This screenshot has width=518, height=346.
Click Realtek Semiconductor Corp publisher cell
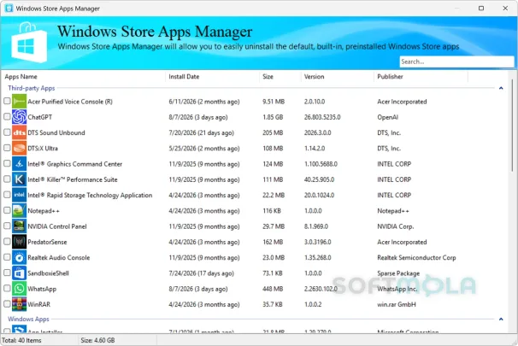416,257
